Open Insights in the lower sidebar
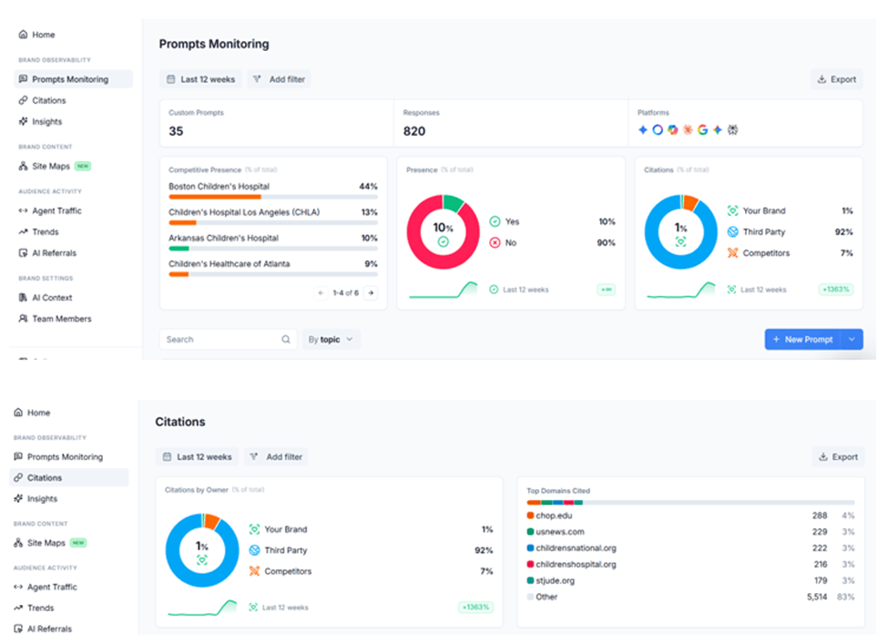The width and height of the screenshot is (888, 644). point(36,498)
